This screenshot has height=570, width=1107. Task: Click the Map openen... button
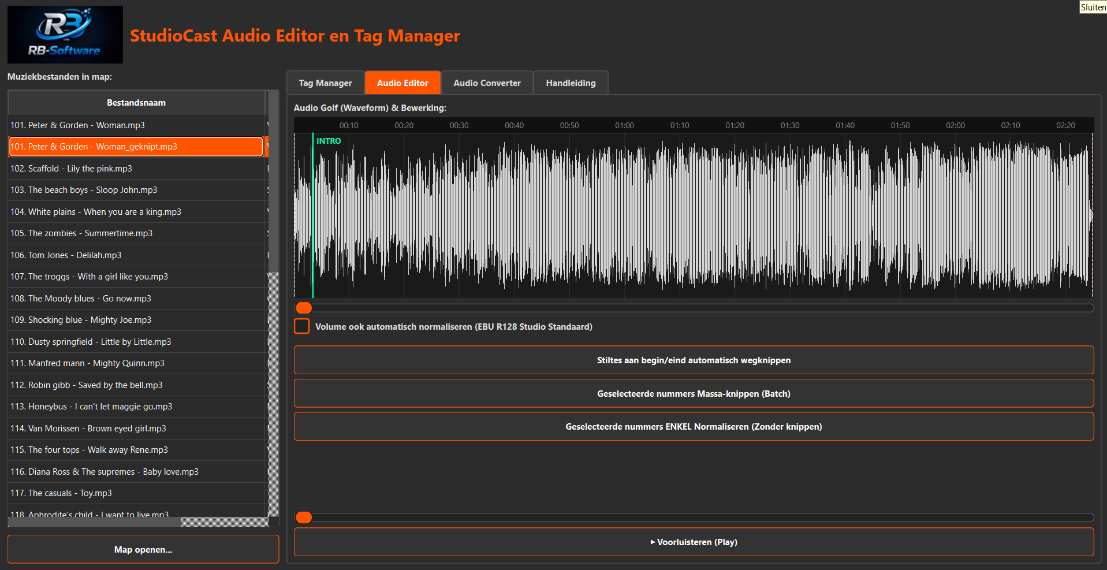tap(143, 549)
